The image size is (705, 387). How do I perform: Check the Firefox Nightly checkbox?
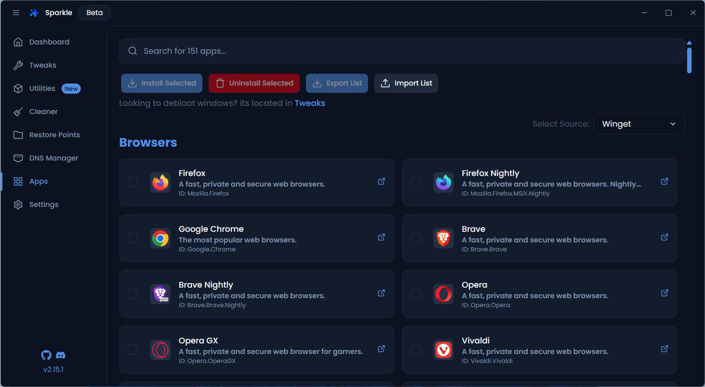416,182
